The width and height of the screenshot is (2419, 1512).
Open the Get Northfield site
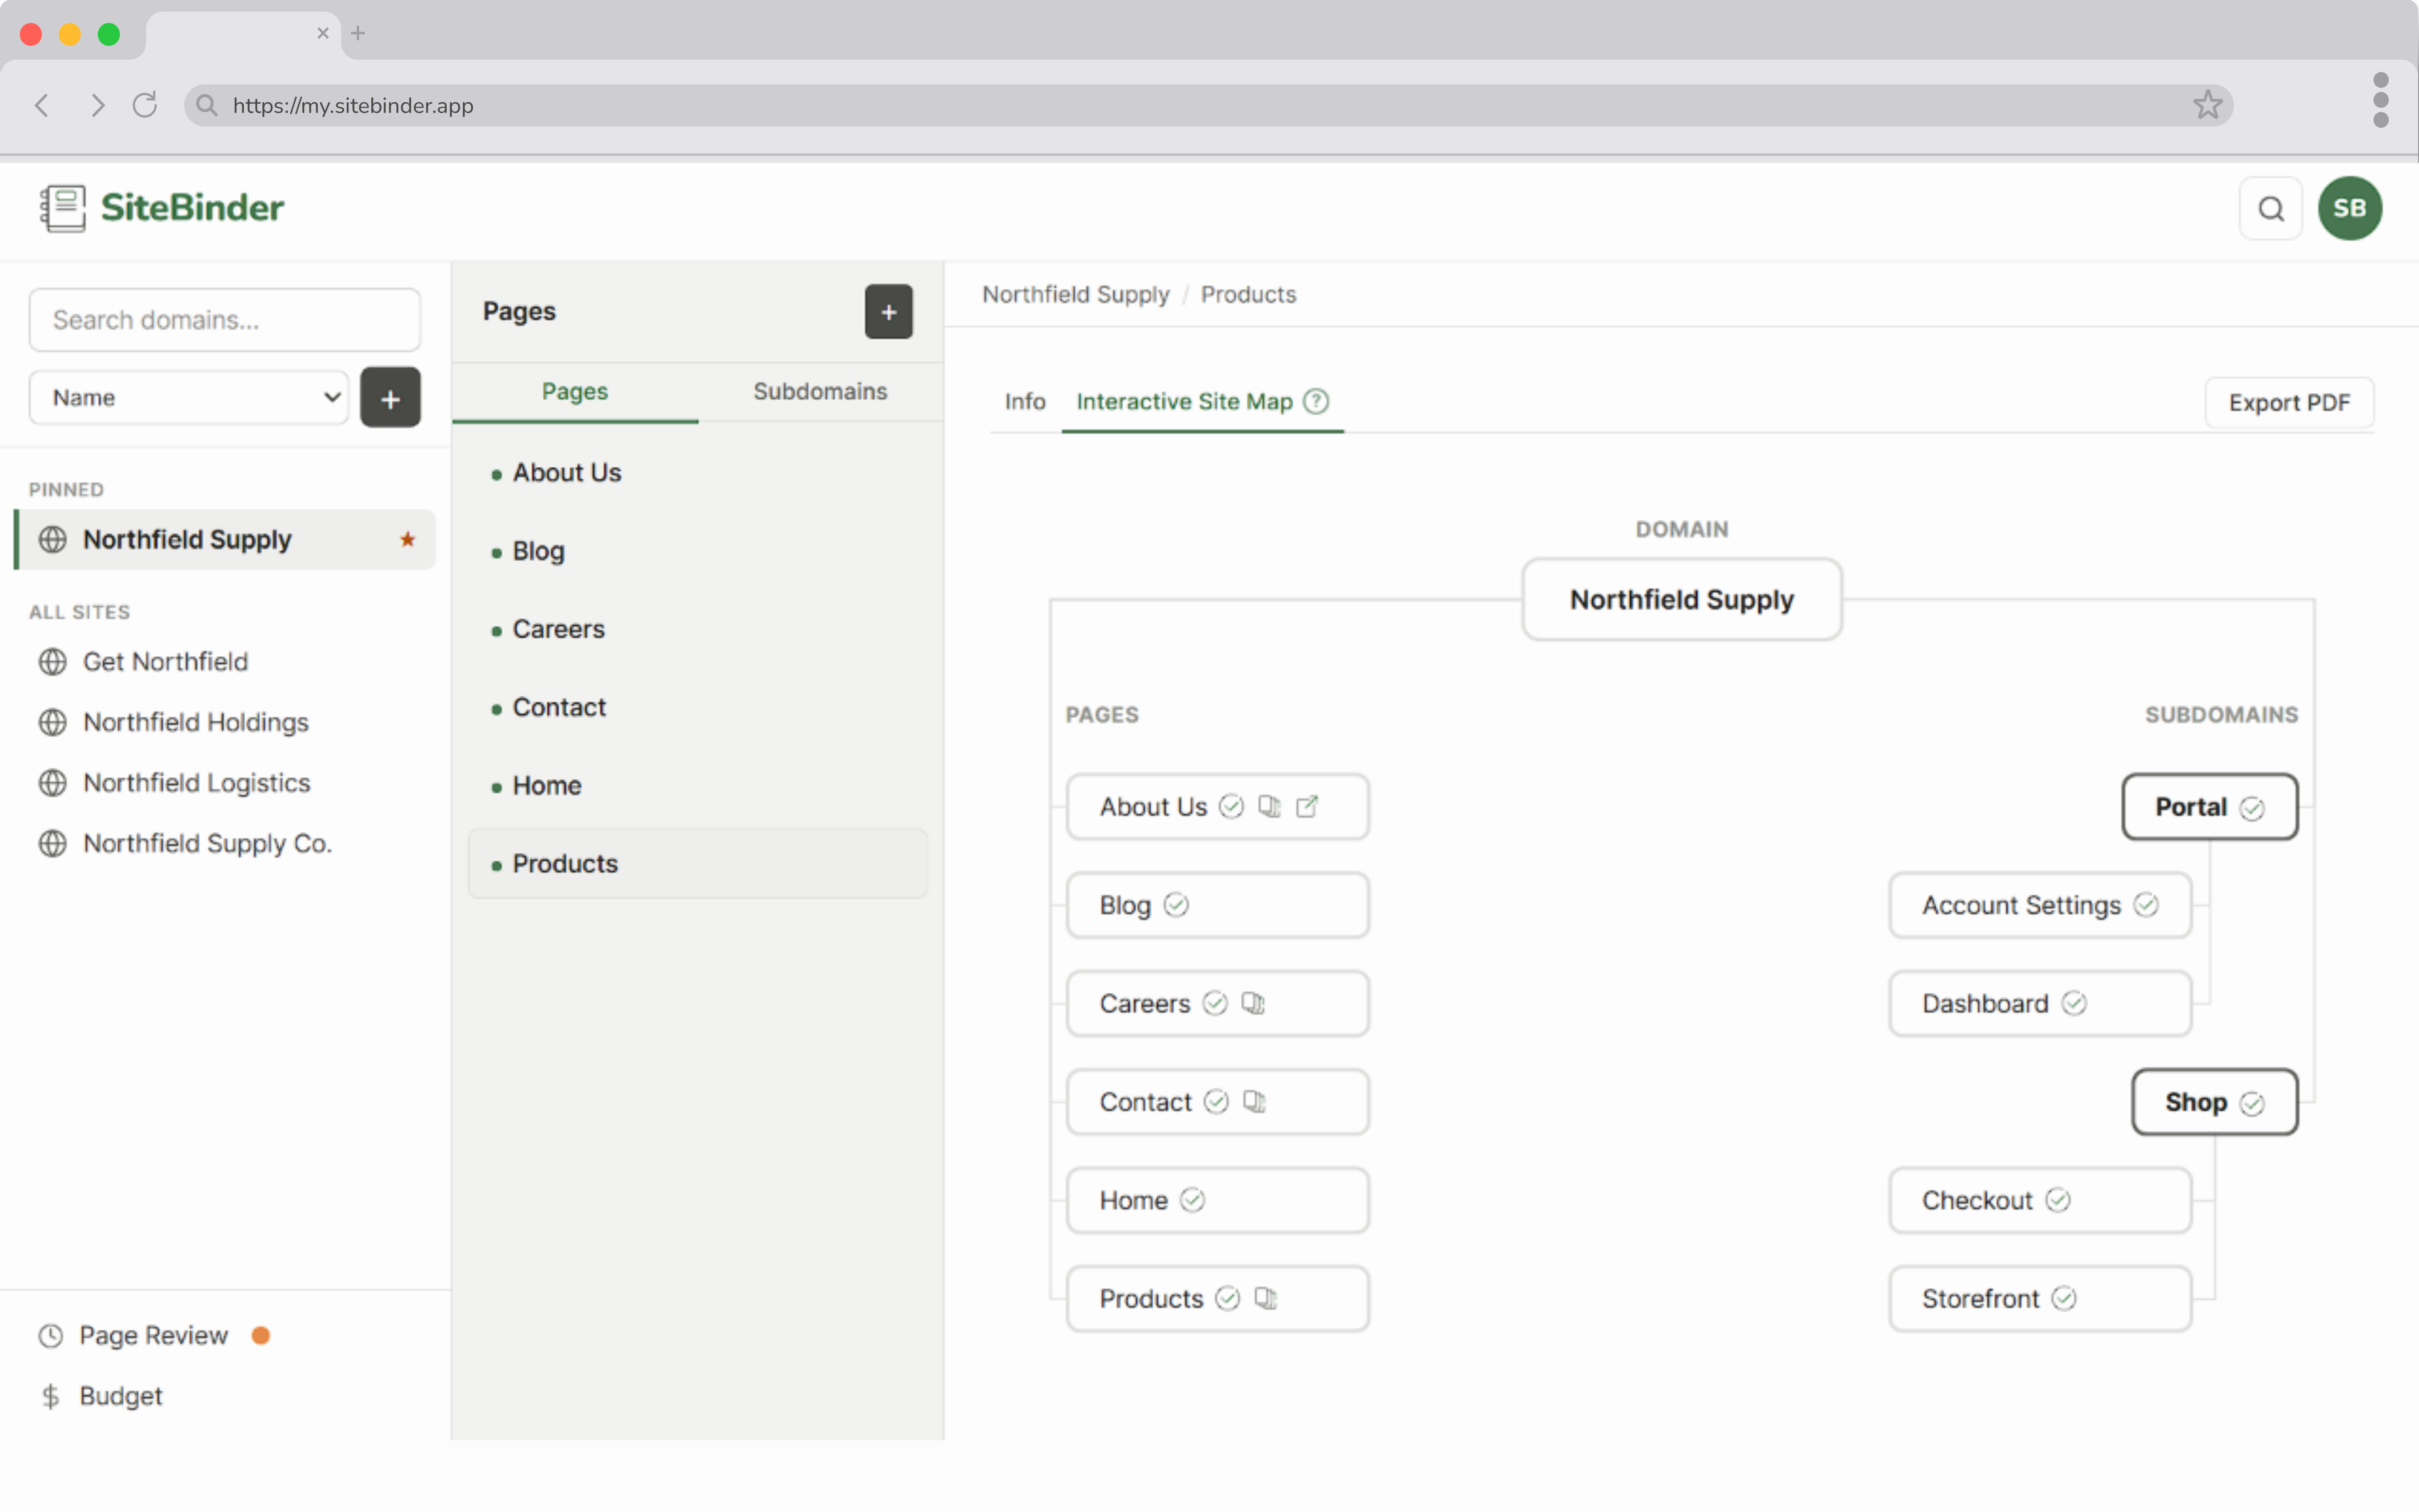226,662
